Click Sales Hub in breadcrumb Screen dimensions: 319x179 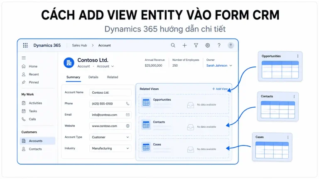pos(79,45)
